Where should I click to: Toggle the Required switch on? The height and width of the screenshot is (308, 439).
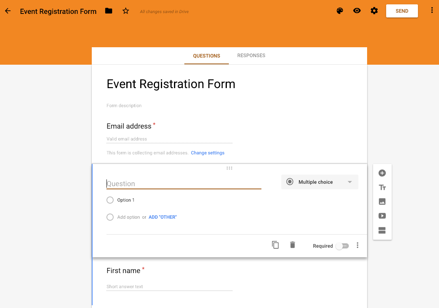(x=342, y=246)
